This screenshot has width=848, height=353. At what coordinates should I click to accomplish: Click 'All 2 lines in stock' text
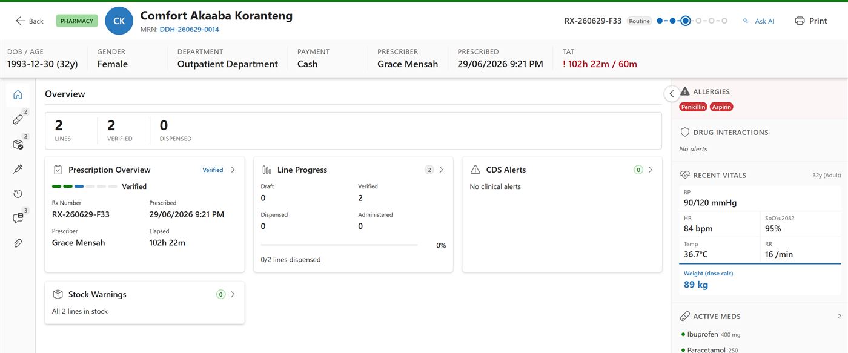click(x=80, y=311)
